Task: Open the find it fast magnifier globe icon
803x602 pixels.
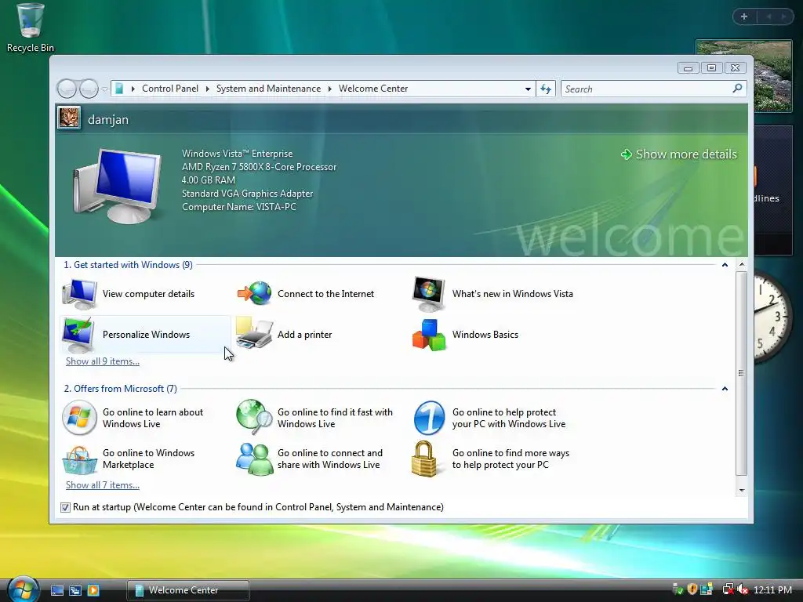Action: (x=254, y=417)
